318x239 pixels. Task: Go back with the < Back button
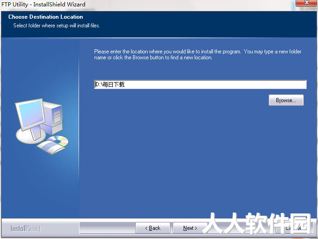tap(153, 228)
